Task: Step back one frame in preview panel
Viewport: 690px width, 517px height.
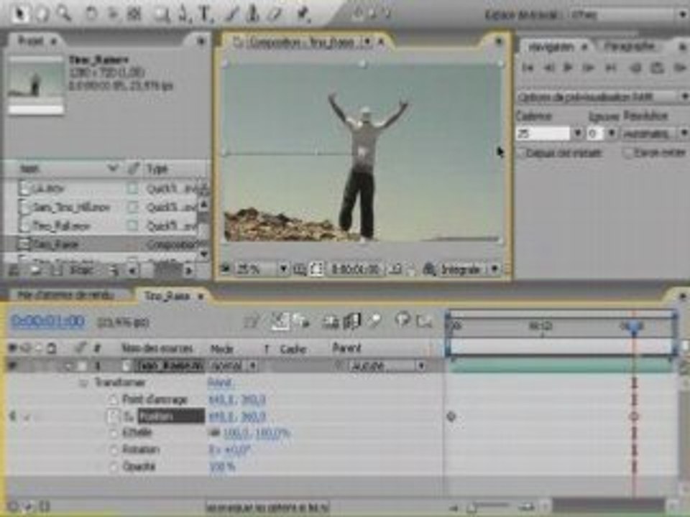Action: (548, 67)
